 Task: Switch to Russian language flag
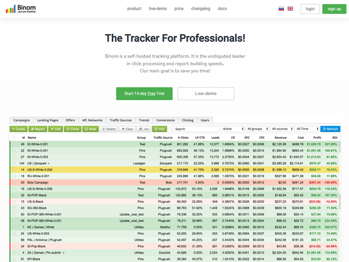(x=281, y=9)
